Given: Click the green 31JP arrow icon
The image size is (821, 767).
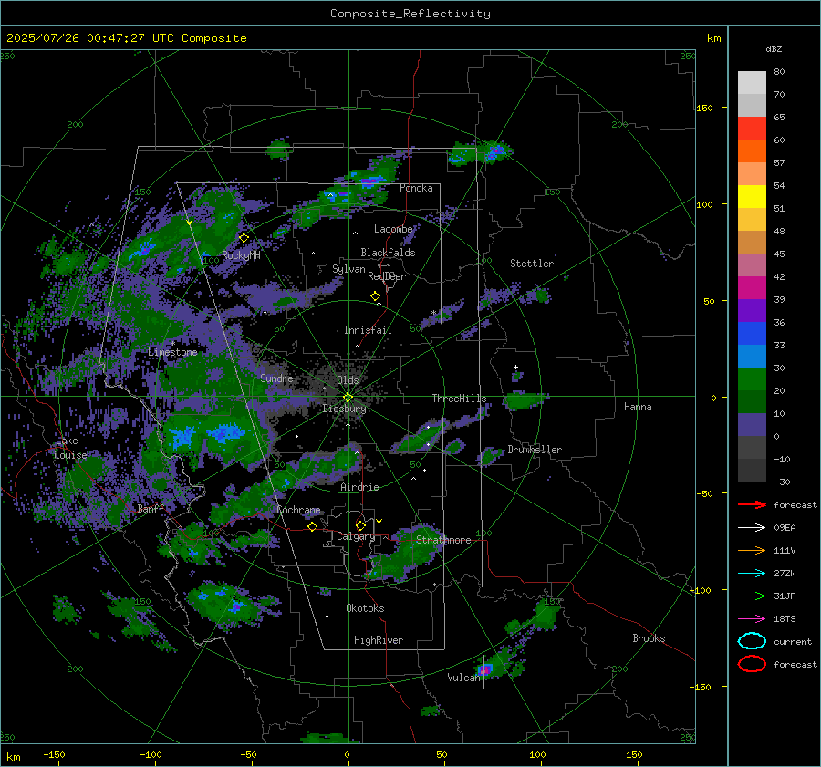Looking at the screenshot, I should tap(752, 596).
